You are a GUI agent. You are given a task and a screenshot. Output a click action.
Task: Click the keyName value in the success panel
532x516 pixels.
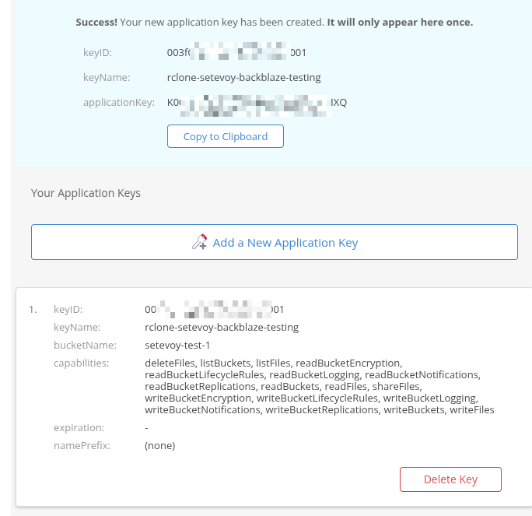pyautogui.click(x=243, y=78)
